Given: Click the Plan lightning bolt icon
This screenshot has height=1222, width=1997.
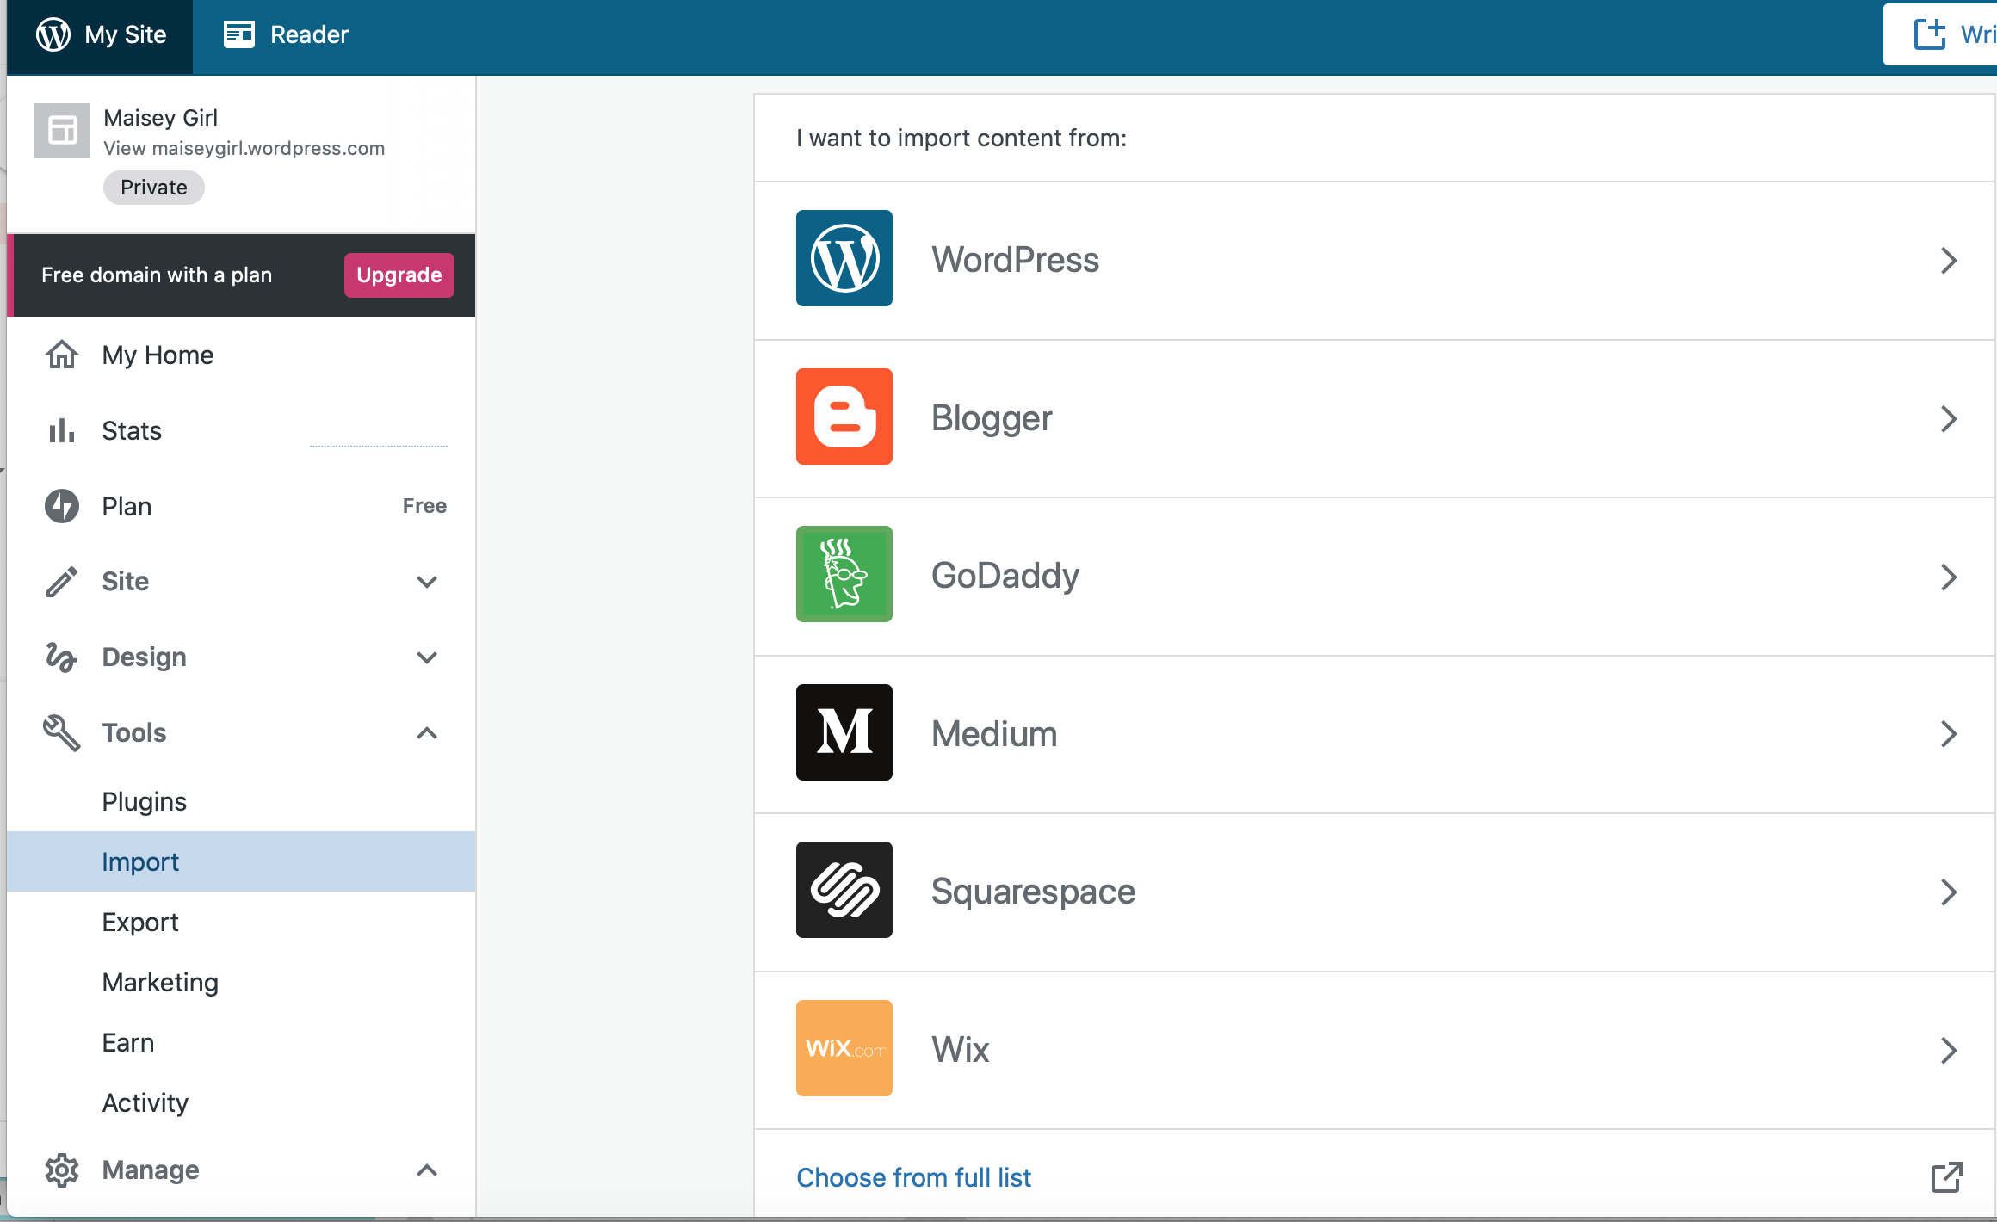Looking at the screenshot, I should tap(62, 506).
